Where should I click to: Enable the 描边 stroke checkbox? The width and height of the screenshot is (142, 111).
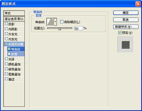tap(6, 79)
